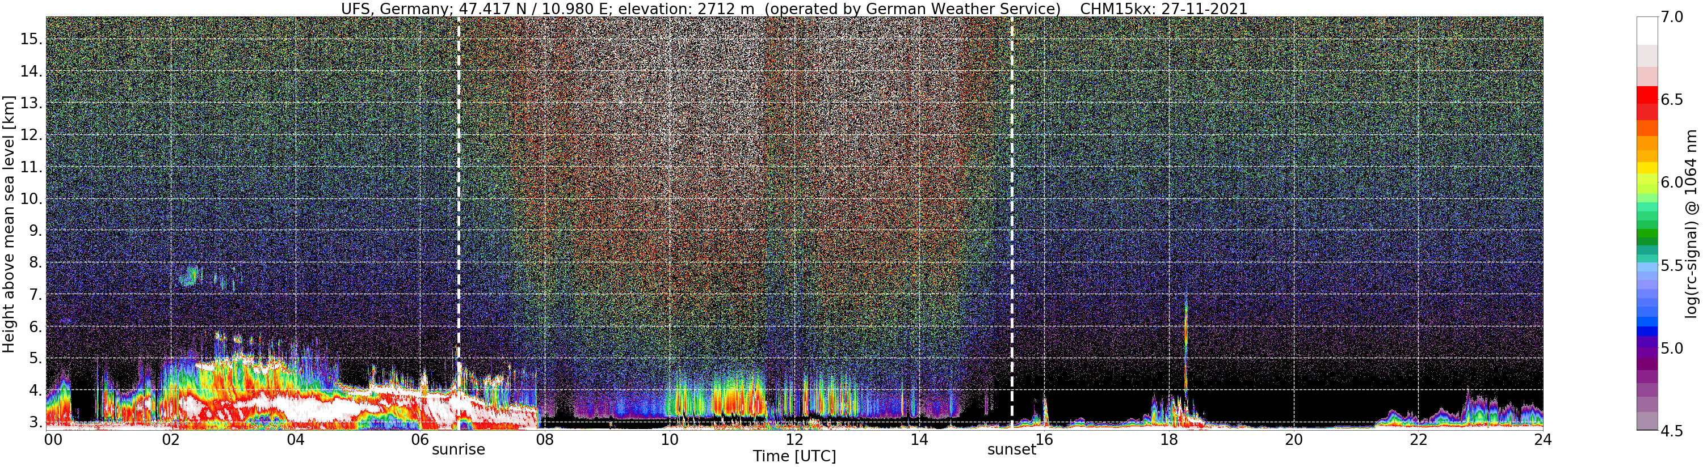Click the '14' time tick label

click(x=919, y=439)
